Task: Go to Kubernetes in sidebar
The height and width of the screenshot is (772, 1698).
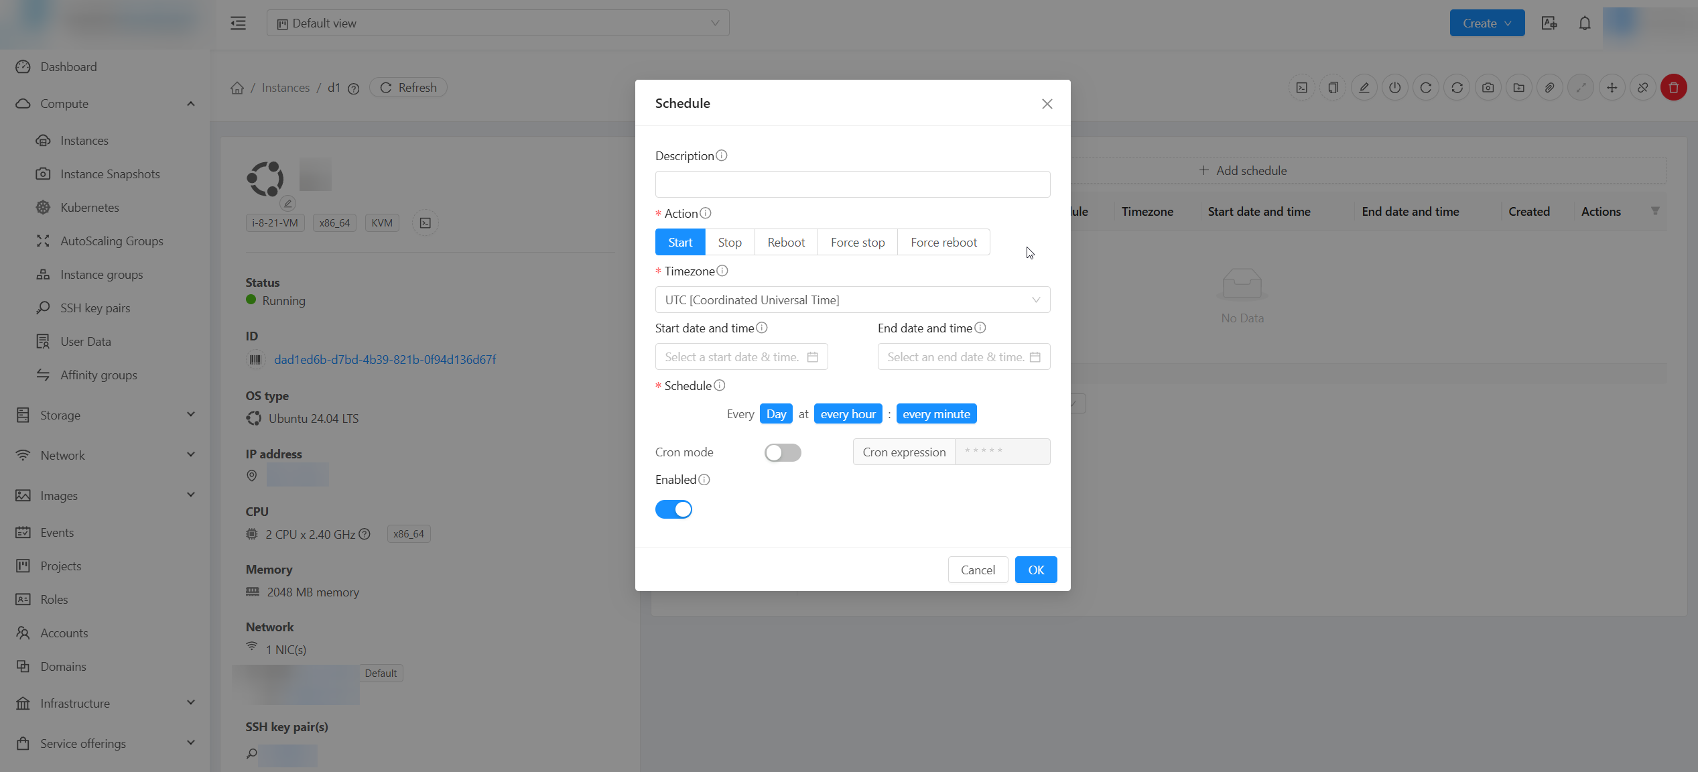Action: pyautogui.click(x=90, y=208)
